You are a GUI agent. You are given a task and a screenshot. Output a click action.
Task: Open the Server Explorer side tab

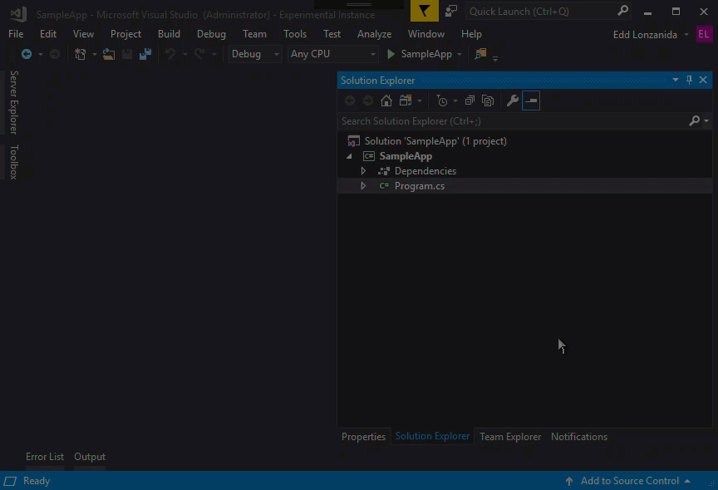pyautogui.click(x=14, y=102)
